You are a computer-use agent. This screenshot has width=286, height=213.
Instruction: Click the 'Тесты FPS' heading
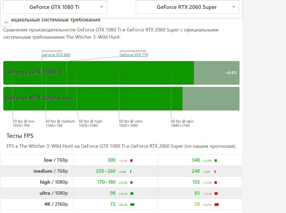pyautogui.click(x=20, y=136)
